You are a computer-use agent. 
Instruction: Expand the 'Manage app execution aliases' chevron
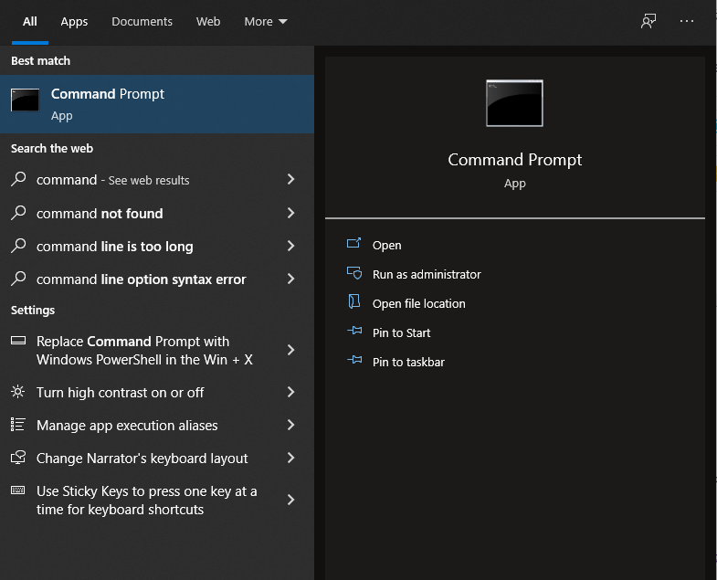(290, 425)
